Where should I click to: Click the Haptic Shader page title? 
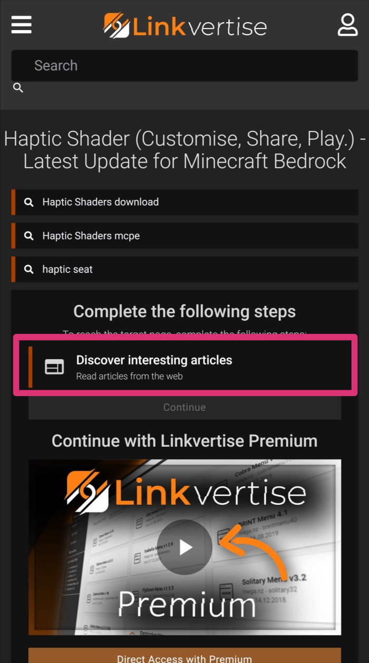[x=184, y=150]
